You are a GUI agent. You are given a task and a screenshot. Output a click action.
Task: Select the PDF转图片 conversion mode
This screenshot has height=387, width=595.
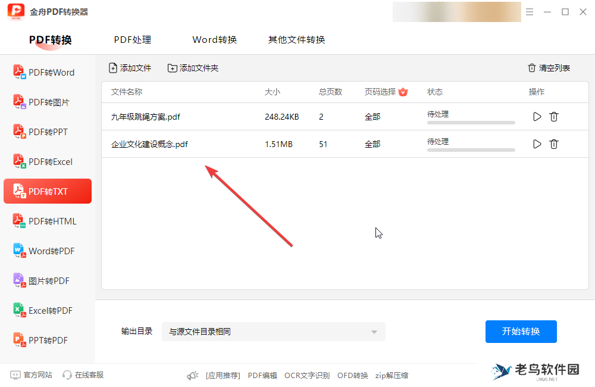point(47,102)
